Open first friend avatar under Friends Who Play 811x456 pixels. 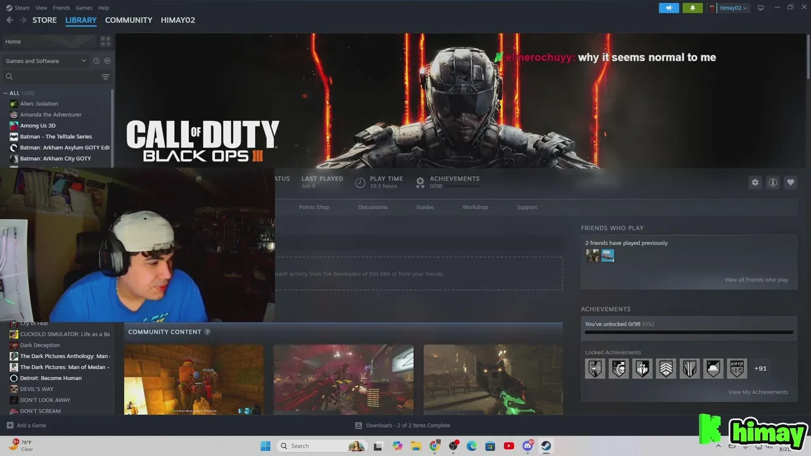[x=592, y=255]
